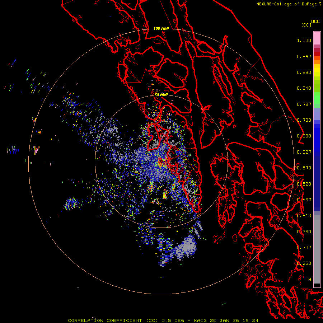Select the 0.680 color scale value
Viewport: 323px width, 323px height.
click(x=304, y=136)
